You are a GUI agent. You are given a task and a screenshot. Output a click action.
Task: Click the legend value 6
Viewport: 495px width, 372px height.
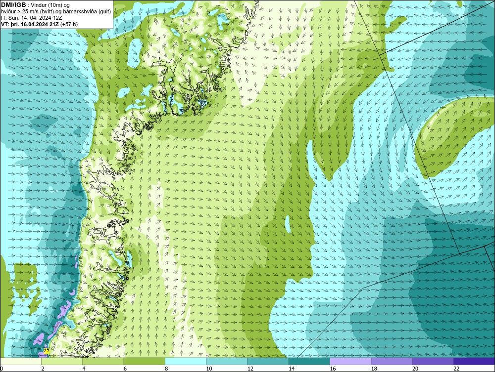point(125,369)
